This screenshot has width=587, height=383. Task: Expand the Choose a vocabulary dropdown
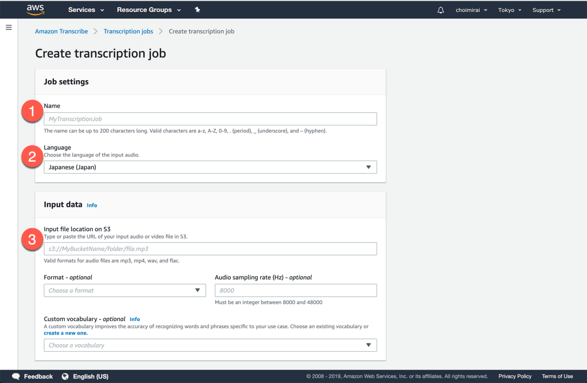(210, 345)
